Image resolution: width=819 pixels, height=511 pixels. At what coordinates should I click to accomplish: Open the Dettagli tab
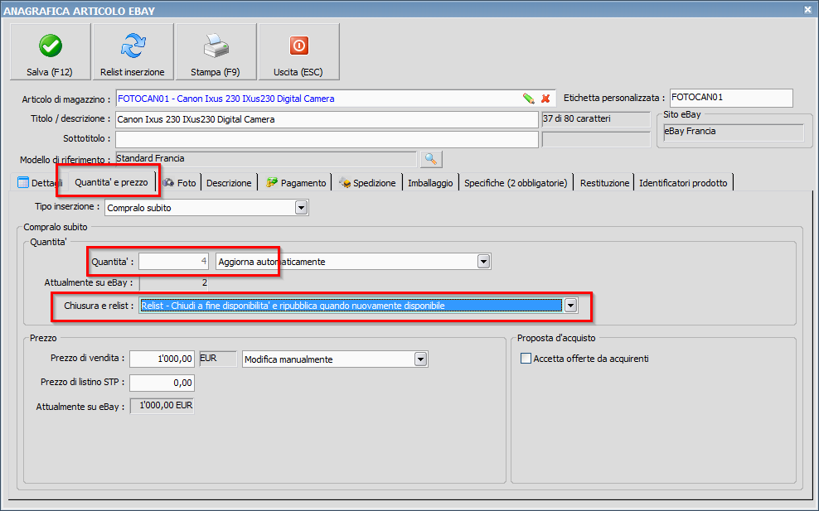(40, 183)
